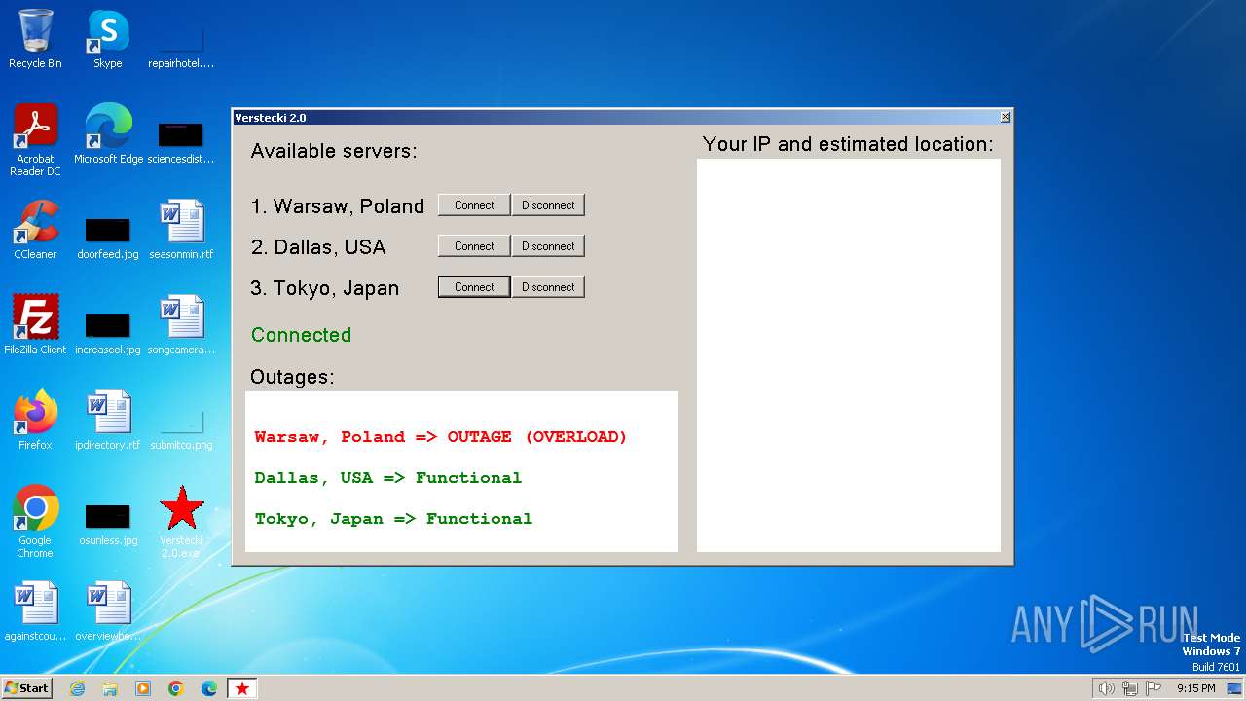1246x701 pixels.
Task: Open Internet Explorer from the taskbar
Action: (77, 688)
